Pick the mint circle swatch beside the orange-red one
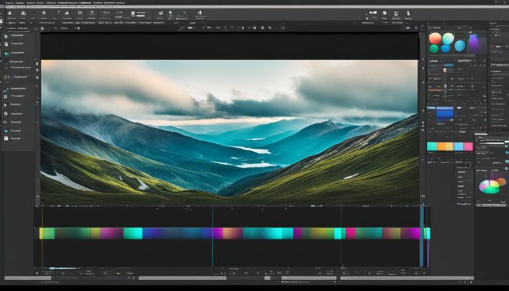 coord(448,38)
